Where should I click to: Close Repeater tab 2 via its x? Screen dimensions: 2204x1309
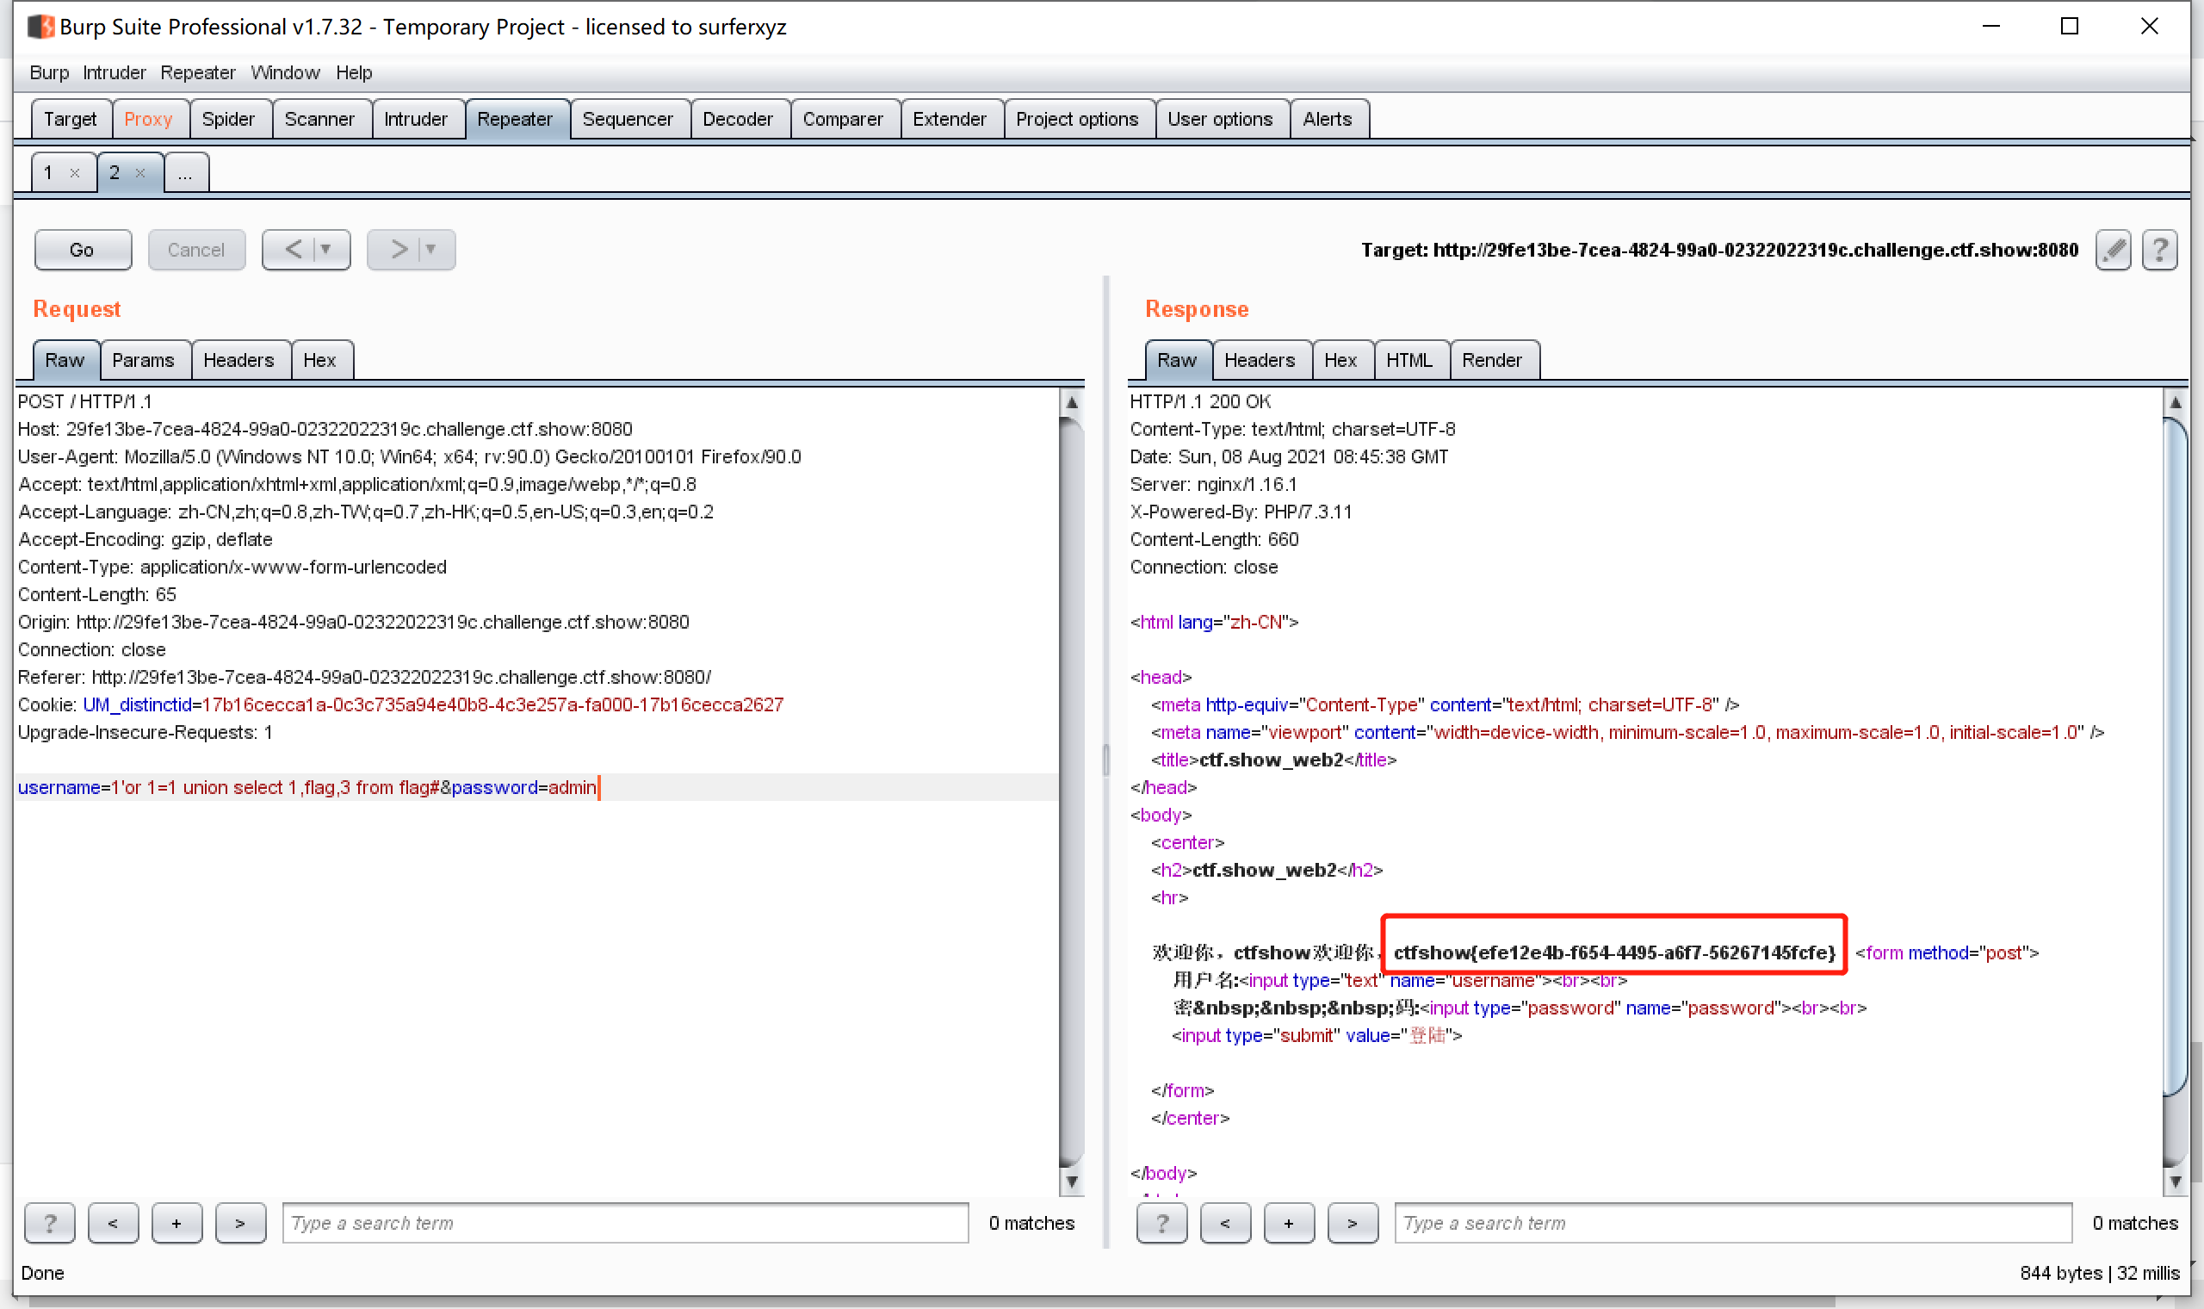(139, 173)
